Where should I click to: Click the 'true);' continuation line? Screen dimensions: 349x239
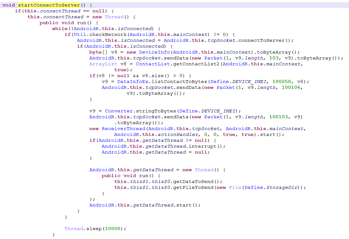[123, 70]
